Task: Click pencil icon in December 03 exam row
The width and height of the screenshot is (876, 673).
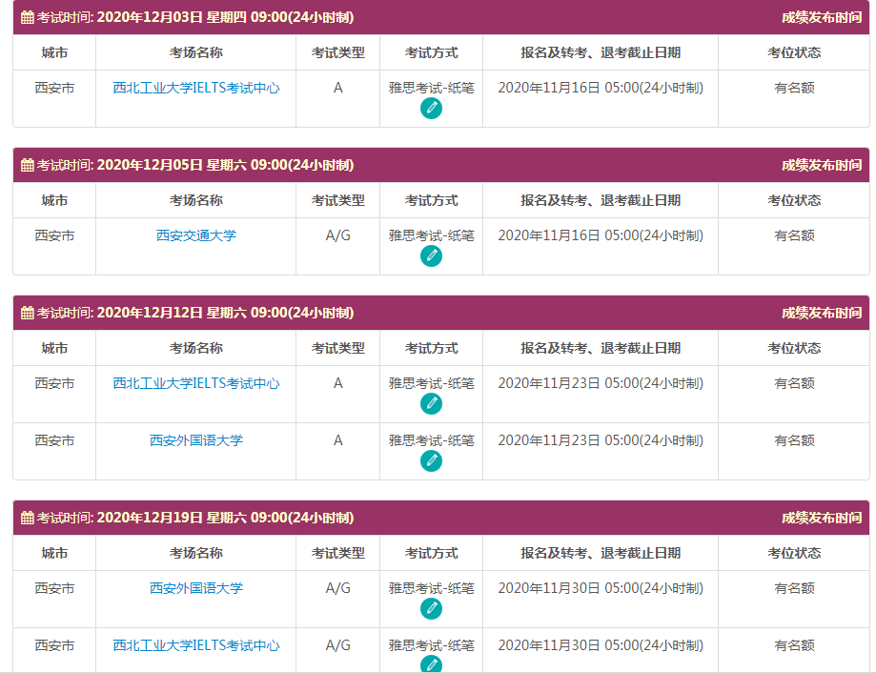Action: (x=431, y=108)
